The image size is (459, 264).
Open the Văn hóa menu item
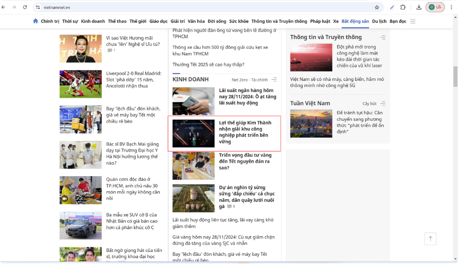click(196, 21)
